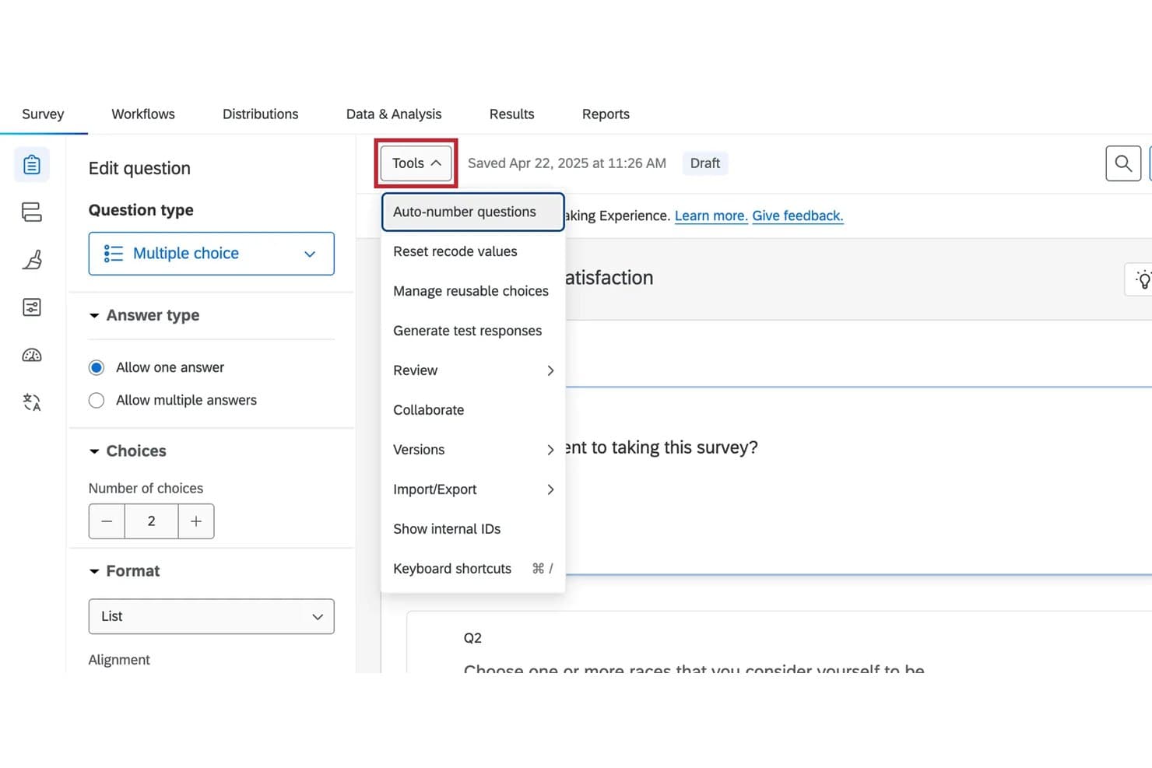Screen dimensions: 1152x768
Task: Click the lightbulb icon beside block title
Action: tap(1142, 279)
